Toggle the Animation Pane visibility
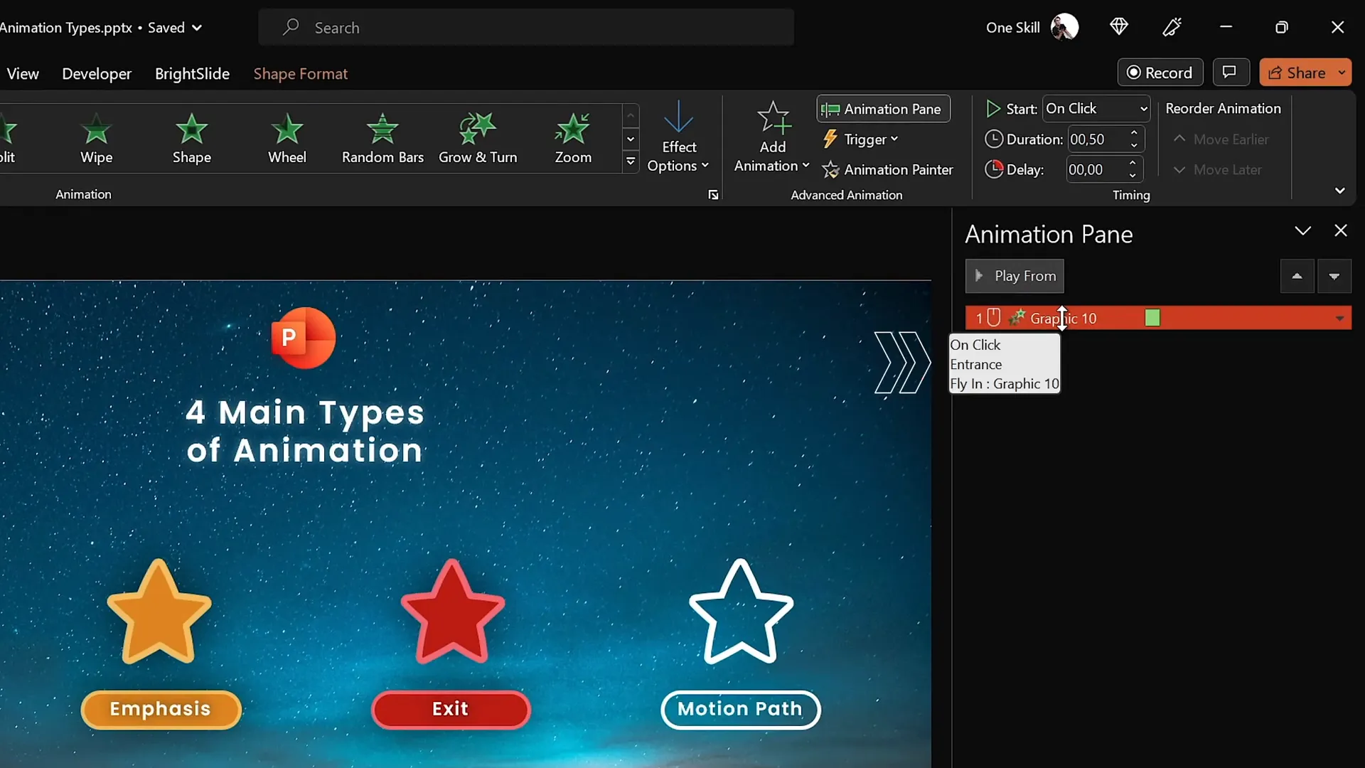 [x=882, y=109]
